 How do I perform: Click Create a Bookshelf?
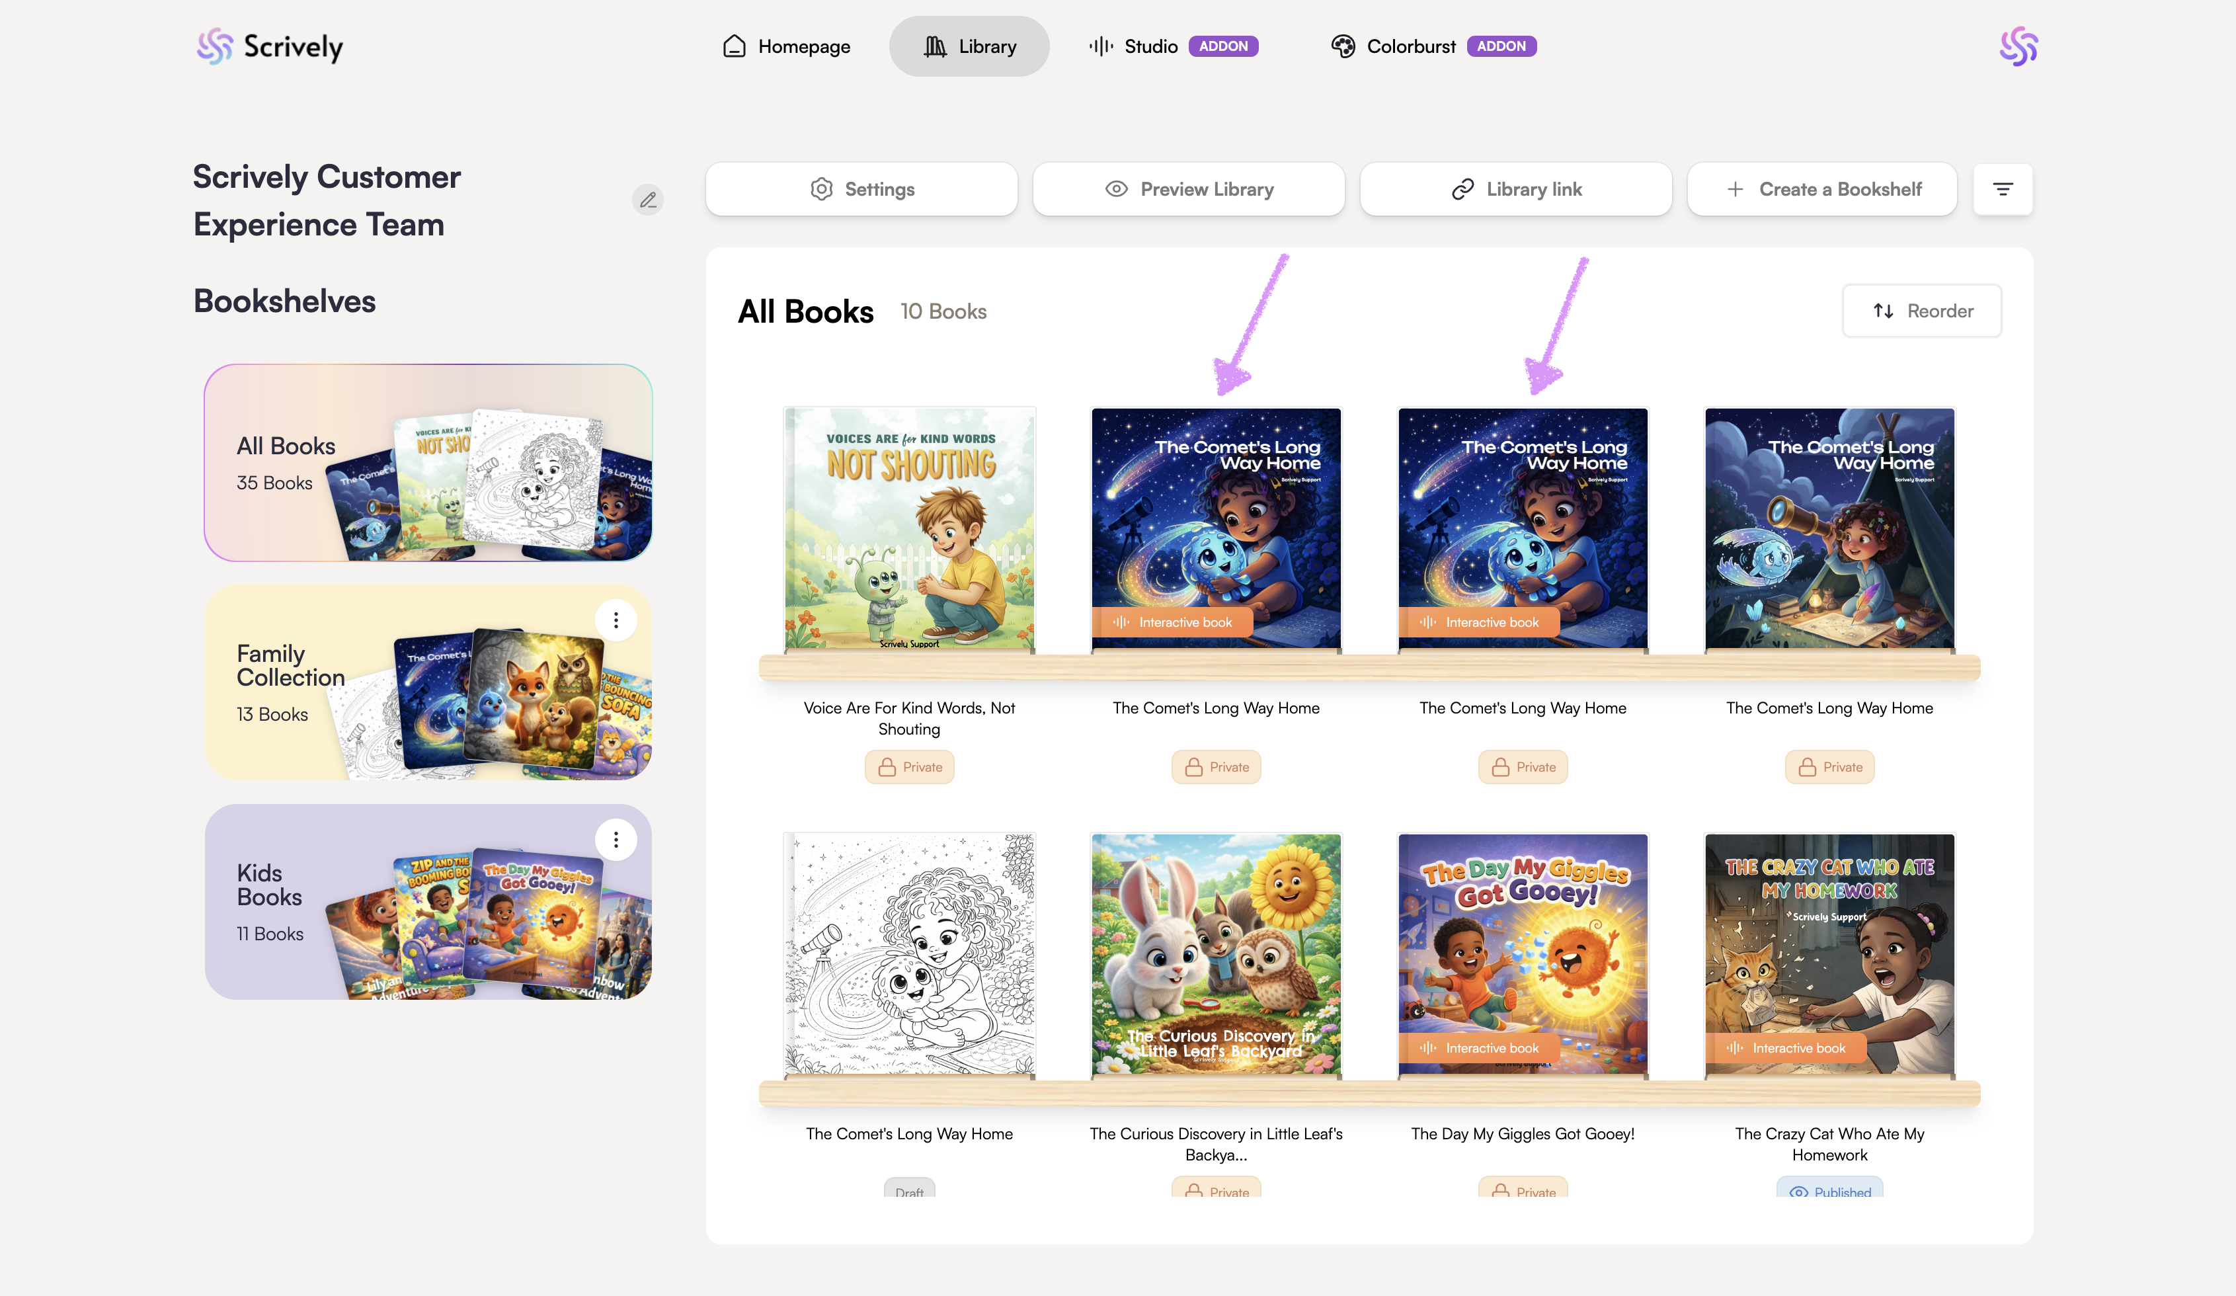coord(1823,189)
